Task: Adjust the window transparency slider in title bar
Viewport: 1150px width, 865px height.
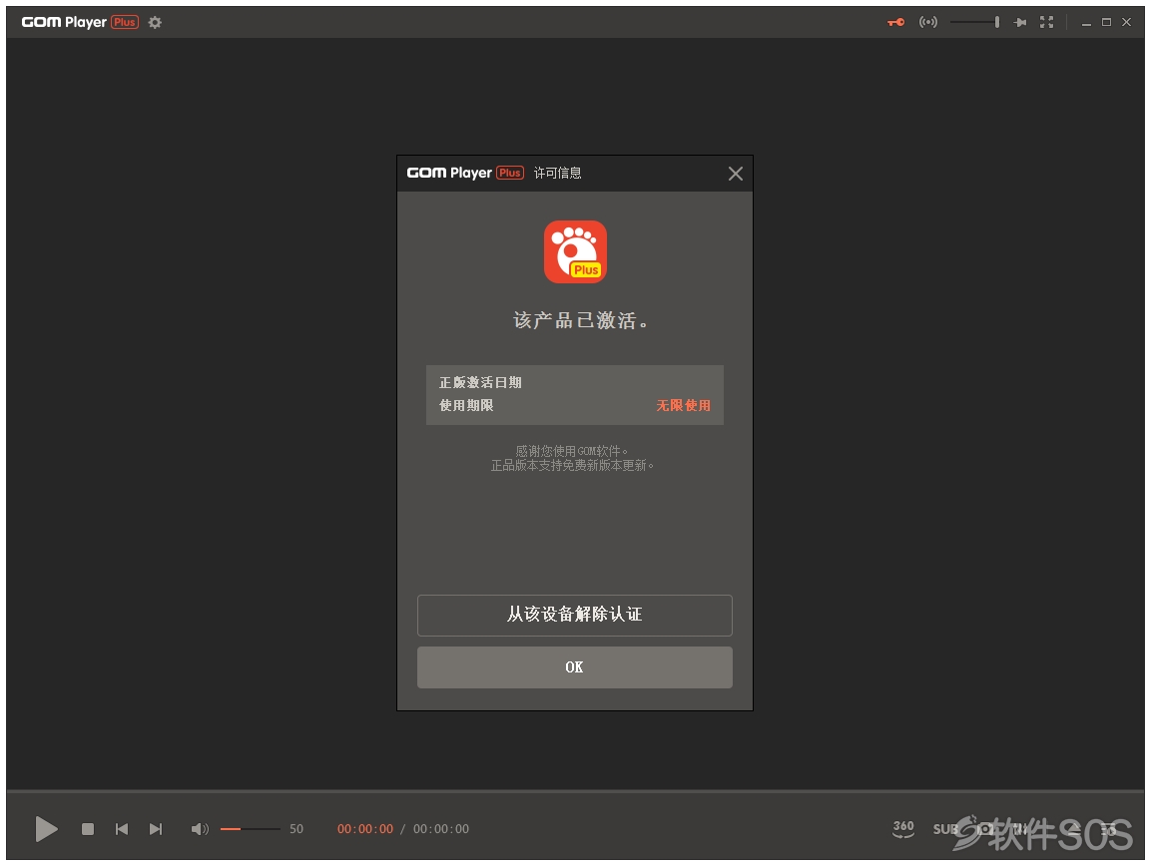Action: [x=974, y=22]
